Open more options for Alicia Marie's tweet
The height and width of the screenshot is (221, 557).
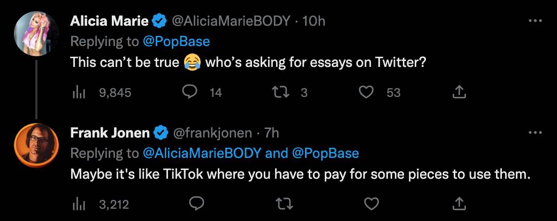pos(535,21)
